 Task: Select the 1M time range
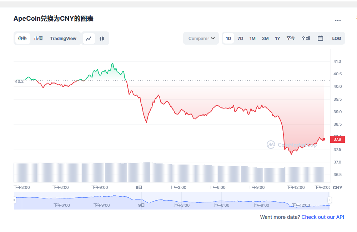tap(252, 38)
